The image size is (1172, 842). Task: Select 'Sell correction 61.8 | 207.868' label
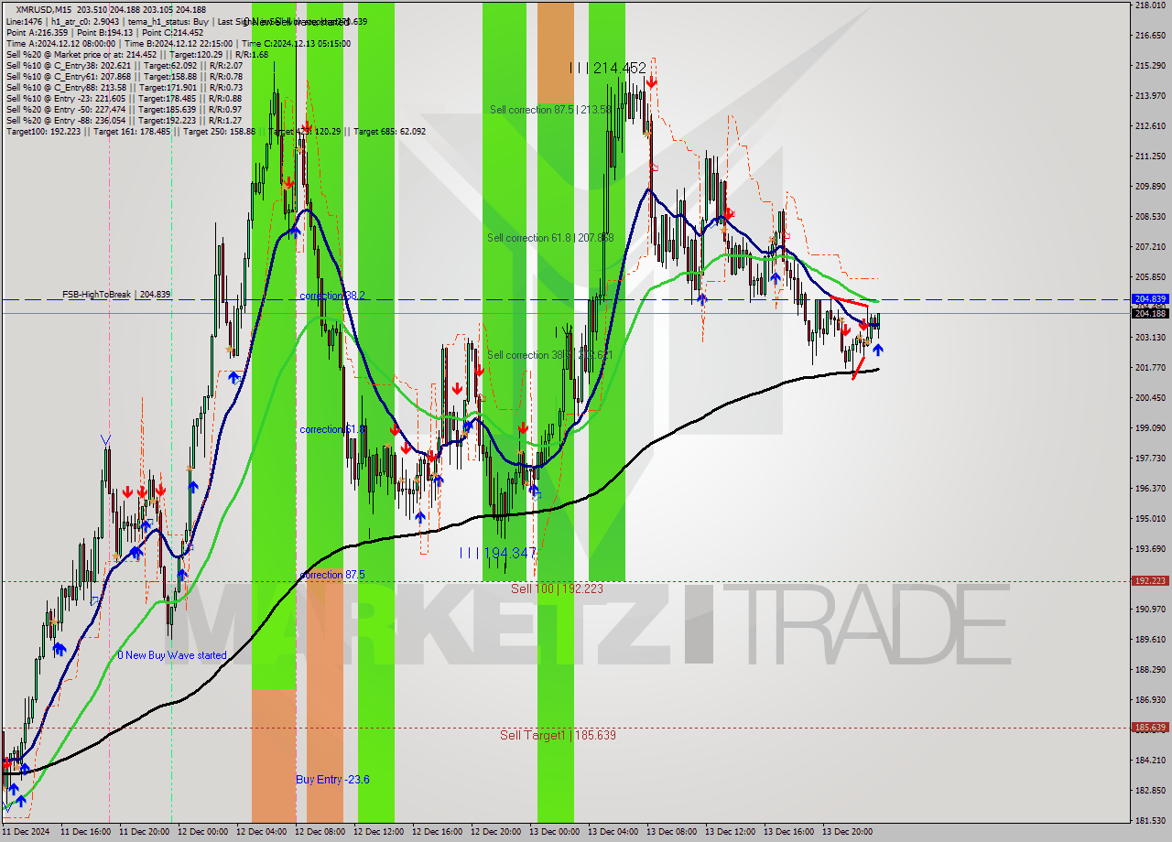tap(550, 238)
